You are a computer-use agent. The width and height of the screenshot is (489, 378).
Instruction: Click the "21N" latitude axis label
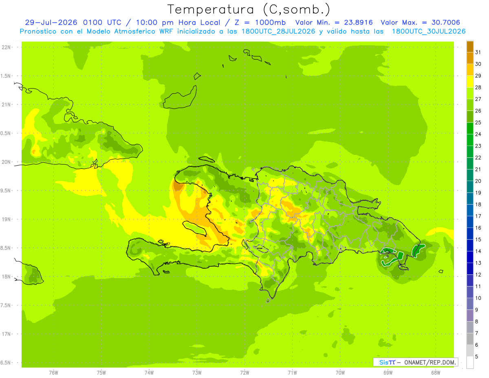pyautogui.click(x=6, y=104)
